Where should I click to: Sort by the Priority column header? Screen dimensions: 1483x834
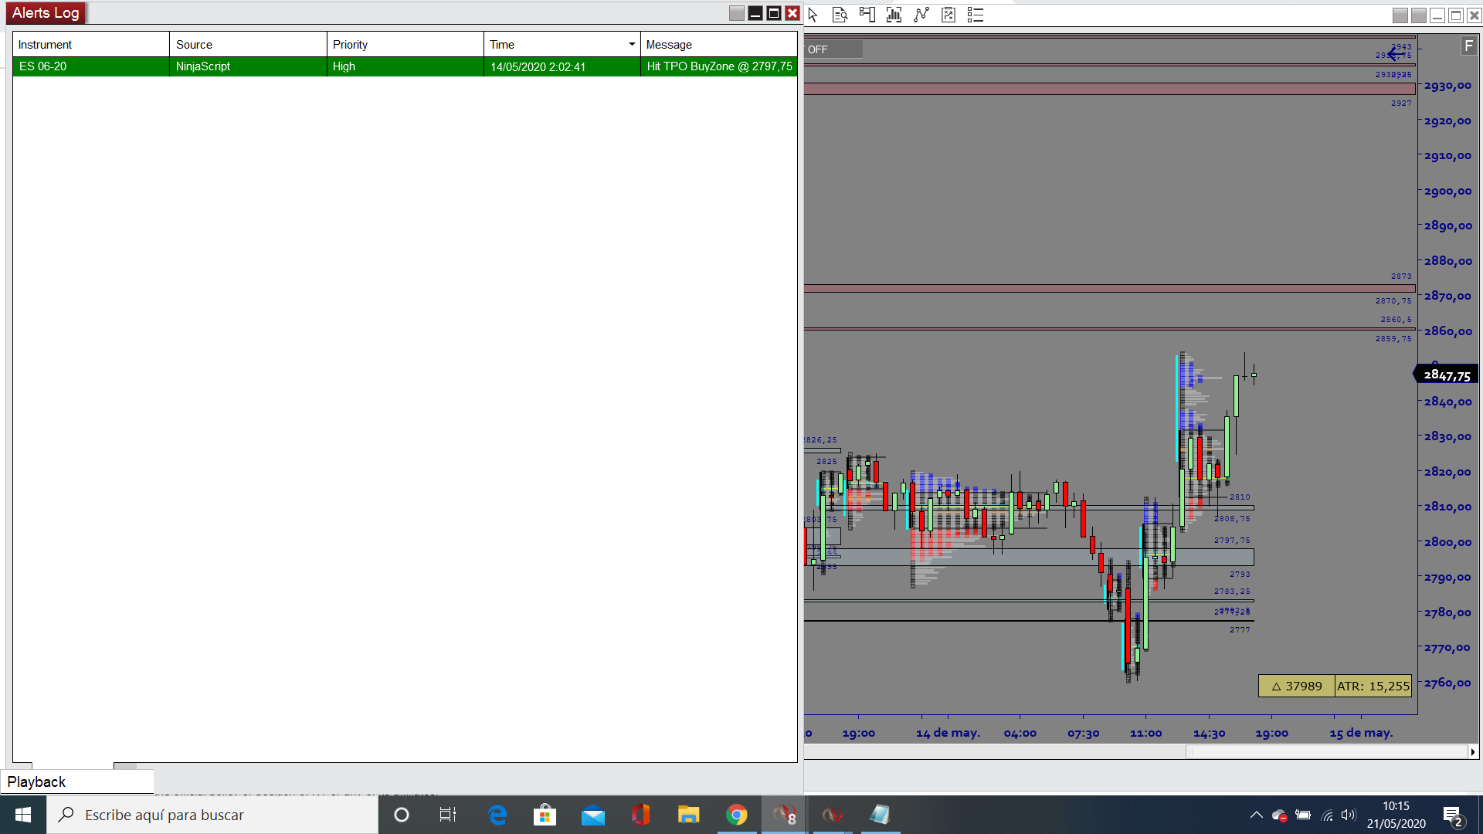pyautogui.click(x=405, y=45)
